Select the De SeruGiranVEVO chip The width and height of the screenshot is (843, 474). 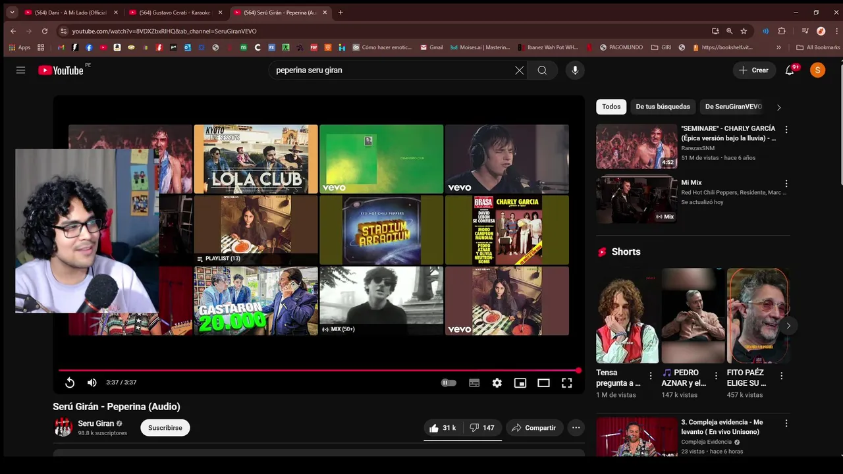pyautogui.click(x=733, y=107)
